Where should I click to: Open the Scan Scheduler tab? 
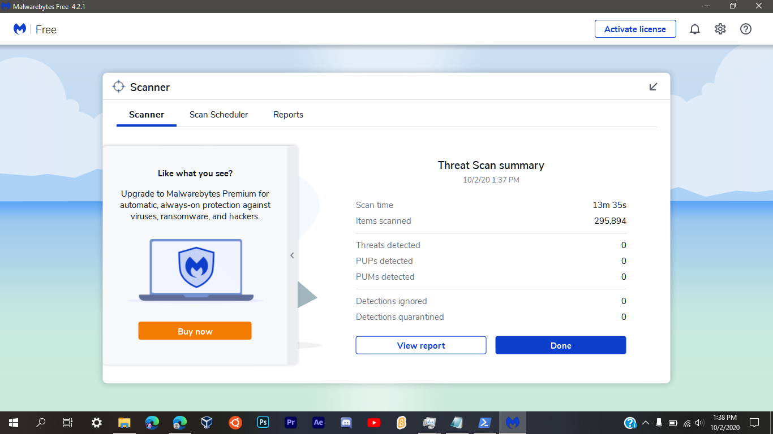coord(219,115)
